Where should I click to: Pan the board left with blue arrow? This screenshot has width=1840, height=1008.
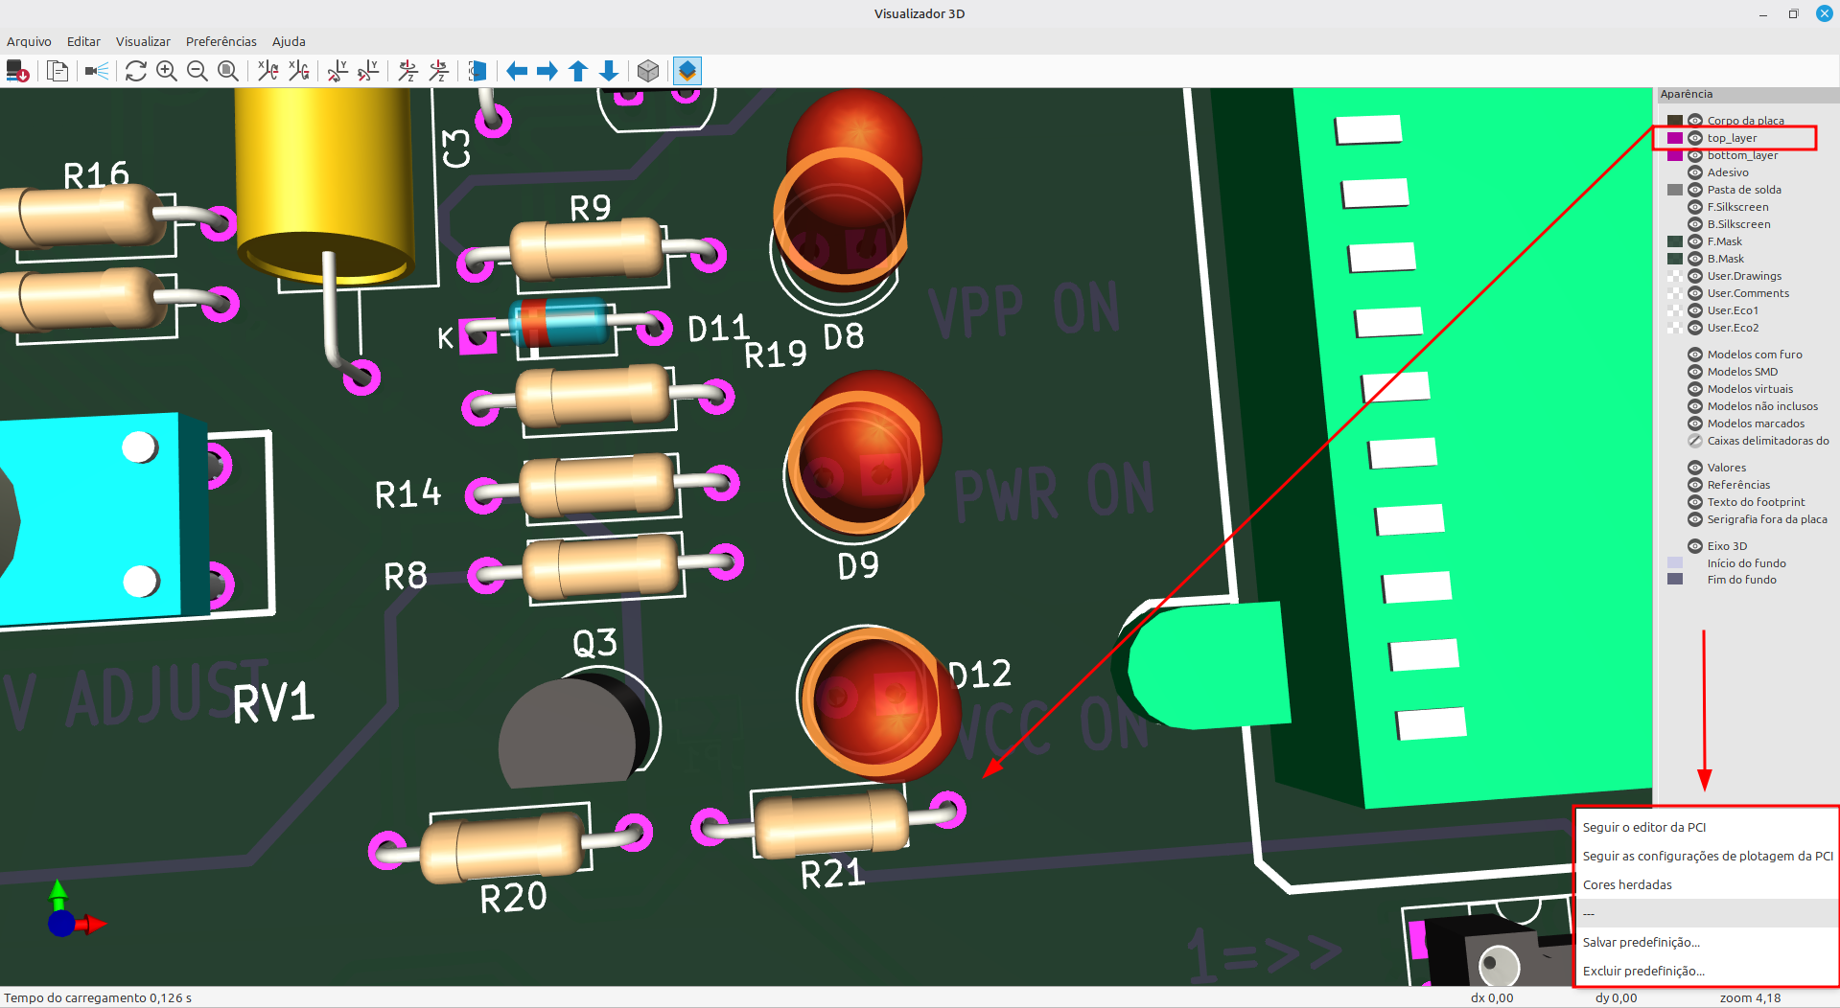(x=517, y=71)
